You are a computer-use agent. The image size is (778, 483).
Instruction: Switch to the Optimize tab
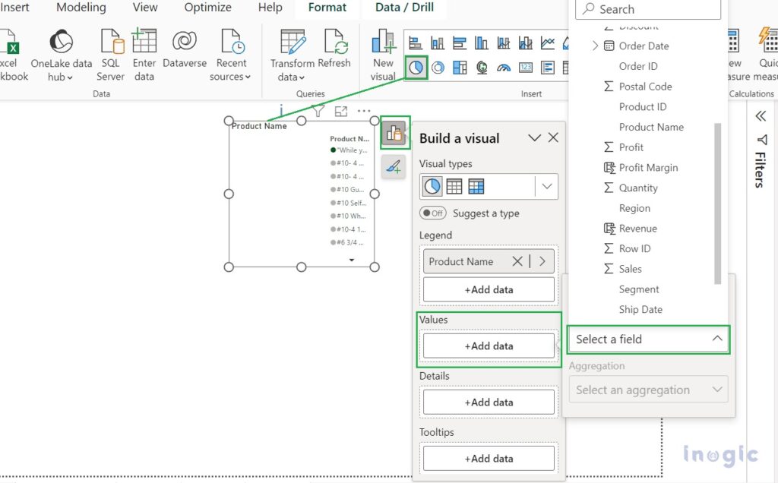207,8
